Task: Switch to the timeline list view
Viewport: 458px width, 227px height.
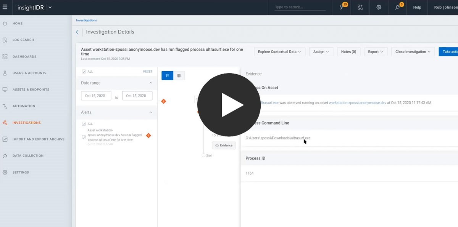Action: tap(168, 75)
